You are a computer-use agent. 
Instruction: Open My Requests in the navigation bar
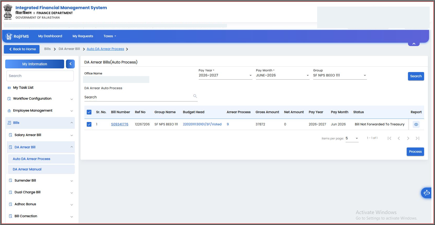click(83, 36)
